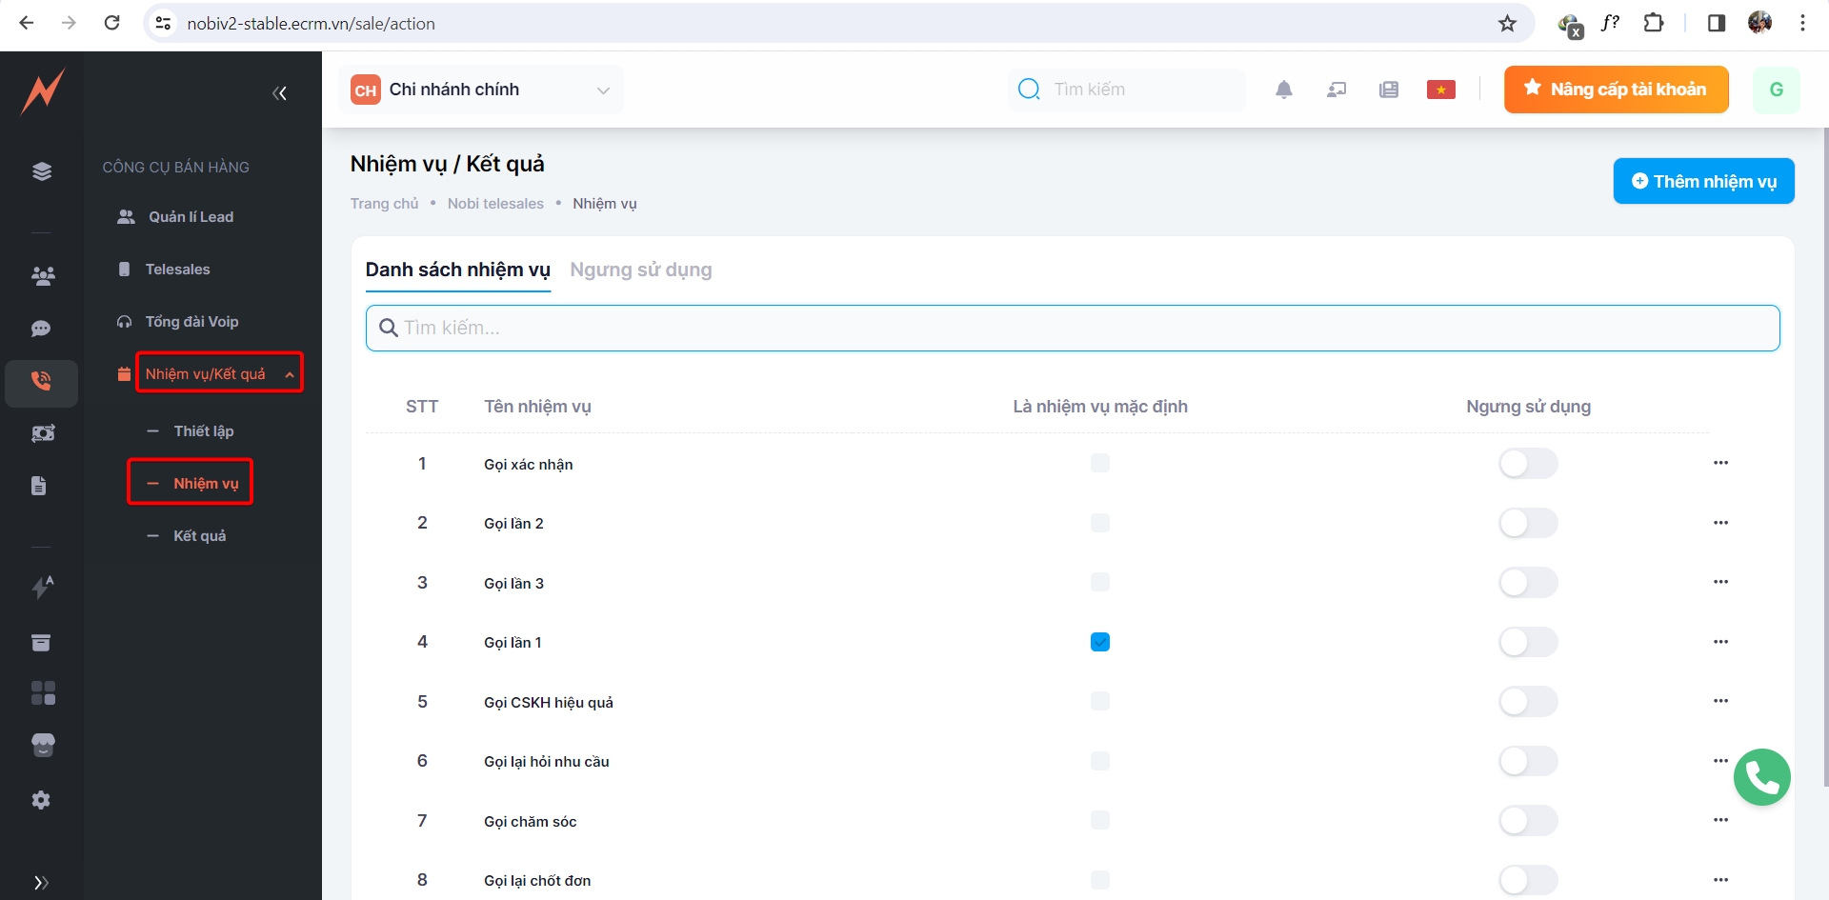Image resolution: width=1829 pixels, height=900 pixels.
Task: Focus the task list Tìm kiếm search field
Action: point(1072,329)
